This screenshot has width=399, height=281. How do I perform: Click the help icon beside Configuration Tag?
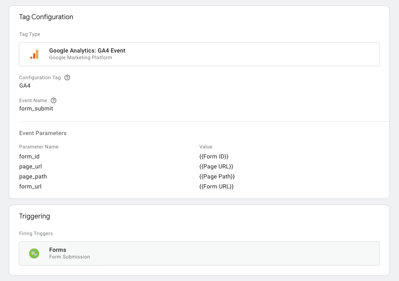67,78
